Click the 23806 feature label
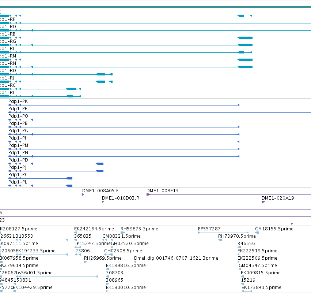 [x=83, y=251]
